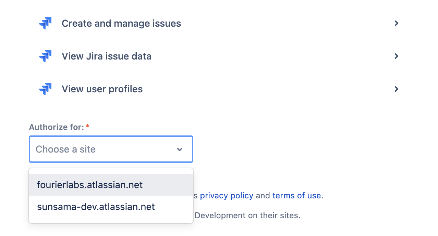Open the privacy policy link
The height and width of the screenshot is (236, 438).
(227, 196)
